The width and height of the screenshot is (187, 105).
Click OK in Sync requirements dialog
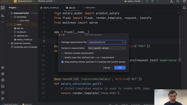tap(120, 68)
